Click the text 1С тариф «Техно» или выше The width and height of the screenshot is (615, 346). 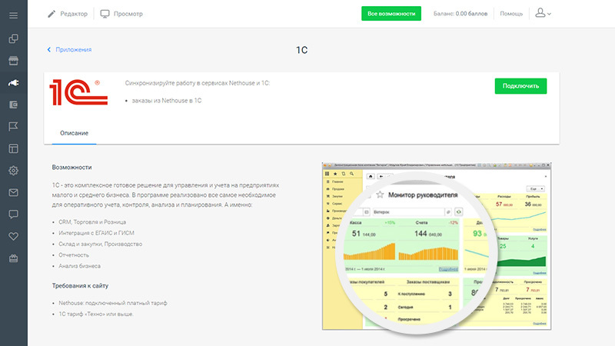click(x=96, y=314)
